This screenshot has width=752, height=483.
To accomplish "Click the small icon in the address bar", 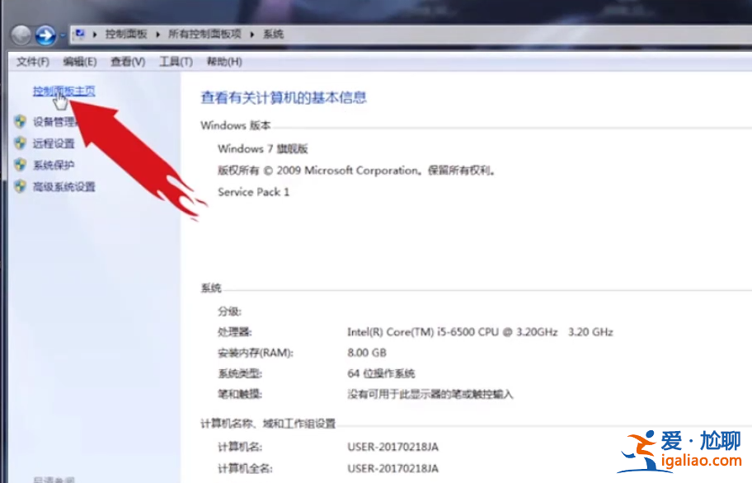I will pos(79,34).
